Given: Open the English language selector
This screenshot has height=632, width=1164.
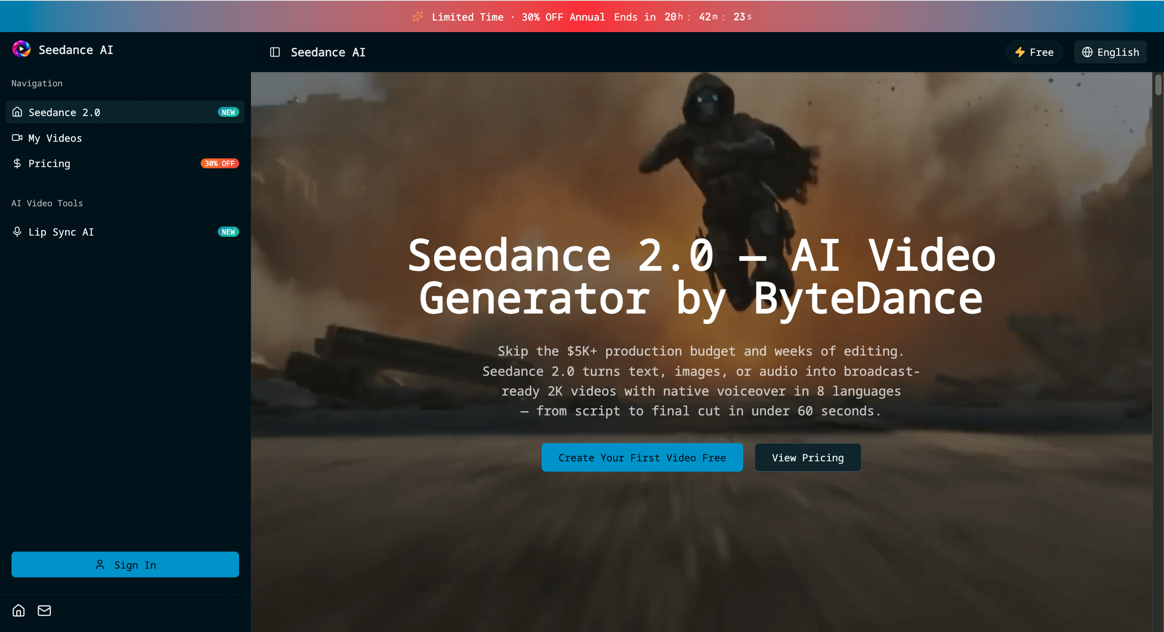Looking at the screenshot, I should [1110, 52].
